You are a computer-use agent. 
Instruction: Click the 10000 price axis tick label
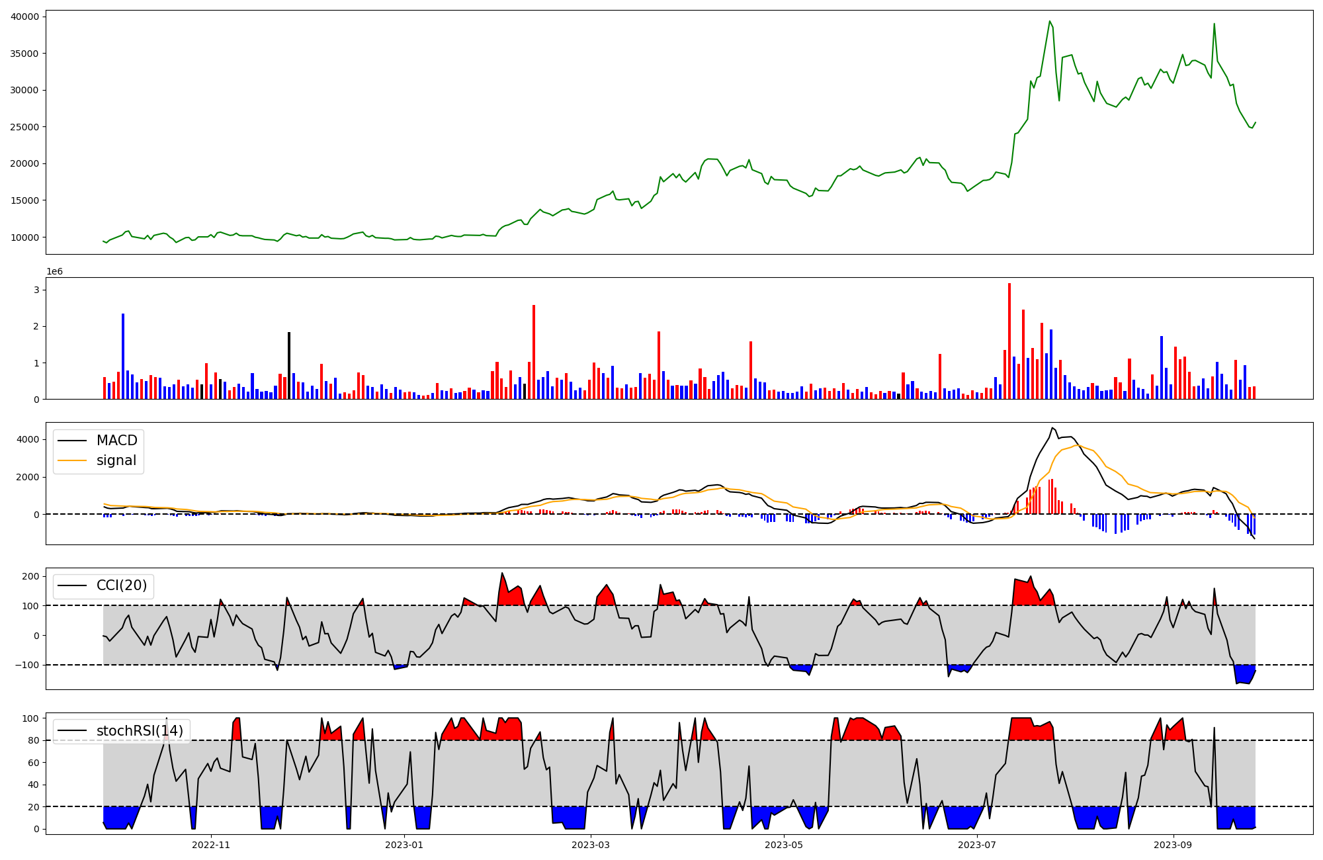coord(24,237)
